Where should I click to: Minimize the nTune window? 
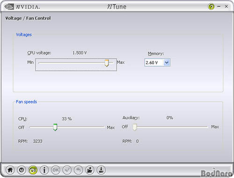(x=219, y=7)
